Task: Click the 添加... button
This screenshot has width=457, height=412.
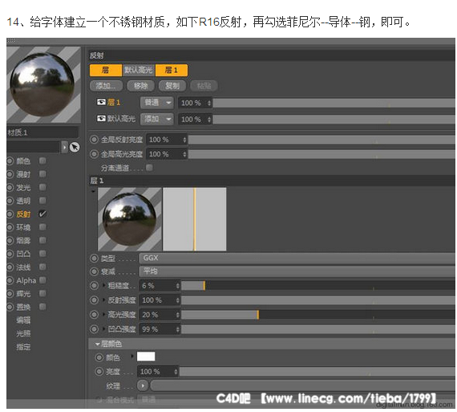Action: coord(107,86)
